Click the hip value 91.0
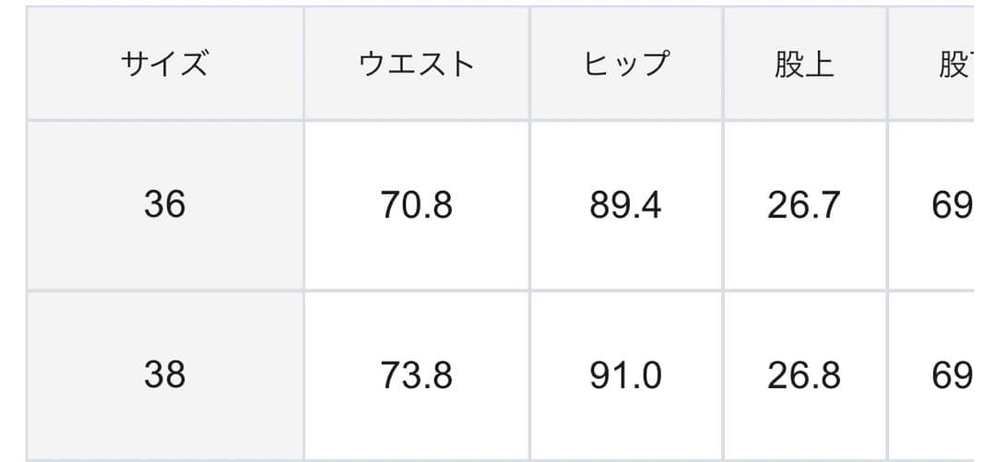Viewport: 996px width, 462px height. [626, 374]
